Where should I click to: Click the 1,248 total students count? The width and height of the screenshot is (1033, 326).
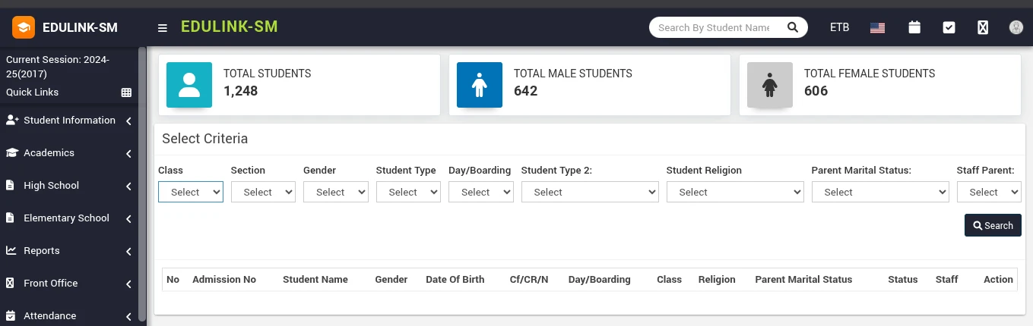pos(241,91)
